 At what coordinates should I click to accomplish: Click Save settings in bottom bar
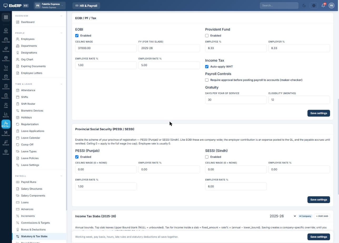(318, 237)
